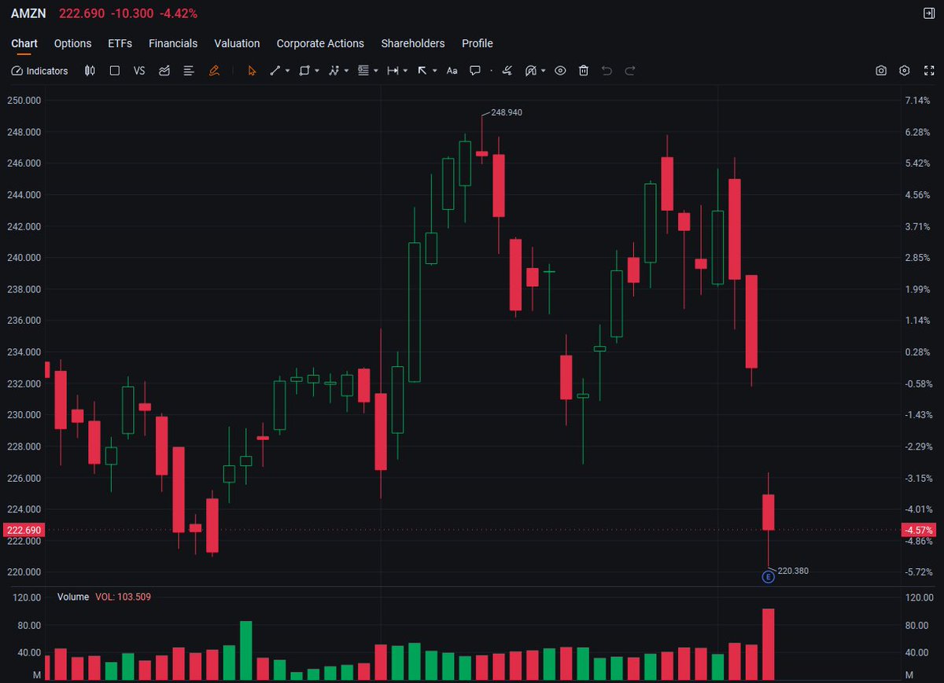Click the header price 222.690
The height and width of the screenshot is (683, 944).
tap(82, 13)
